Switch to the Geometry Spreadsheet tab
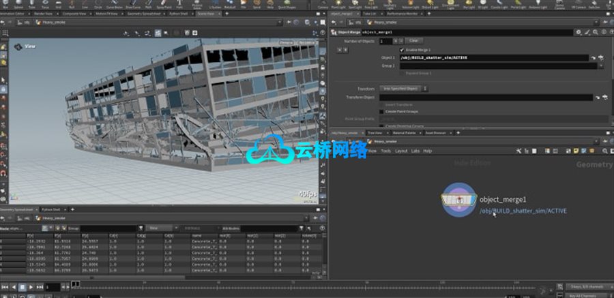 tap(16, 209)
